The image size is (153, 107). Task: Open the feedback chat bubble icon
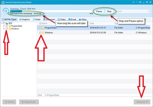click(134, 2)
